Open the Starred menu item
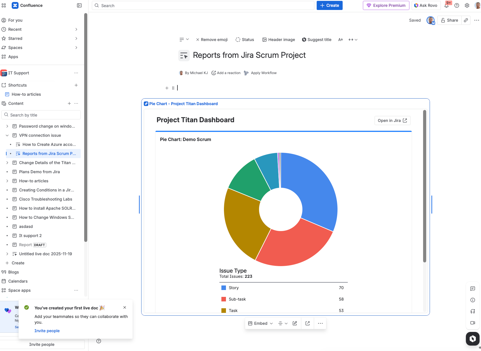This screenshot has height=351, width=481. click(x=15, y=38)
